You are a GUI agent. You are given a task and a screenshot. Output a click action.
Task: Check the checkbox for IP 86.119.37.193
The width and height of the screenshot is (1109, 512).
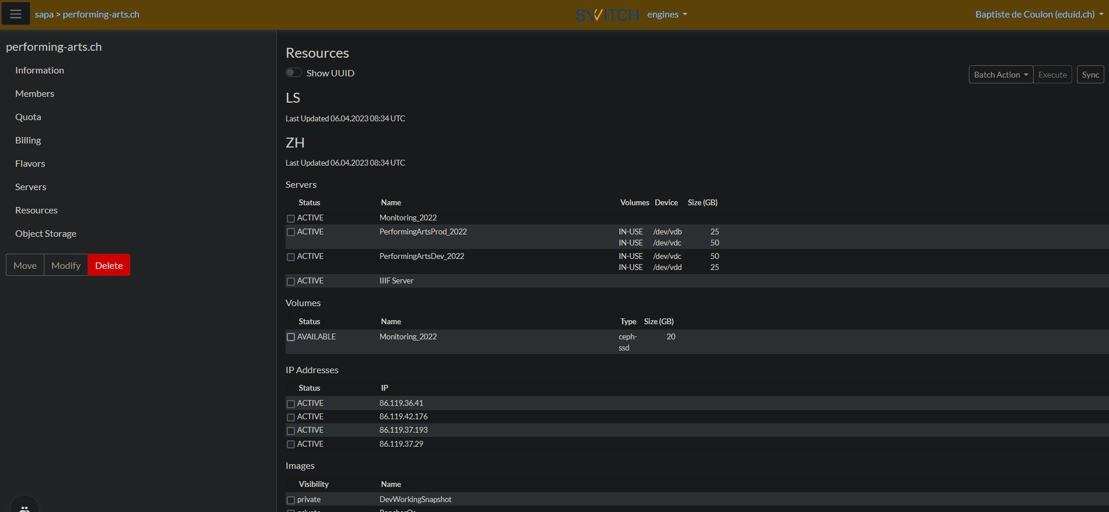pyautogui.click(x=291, y=430)
